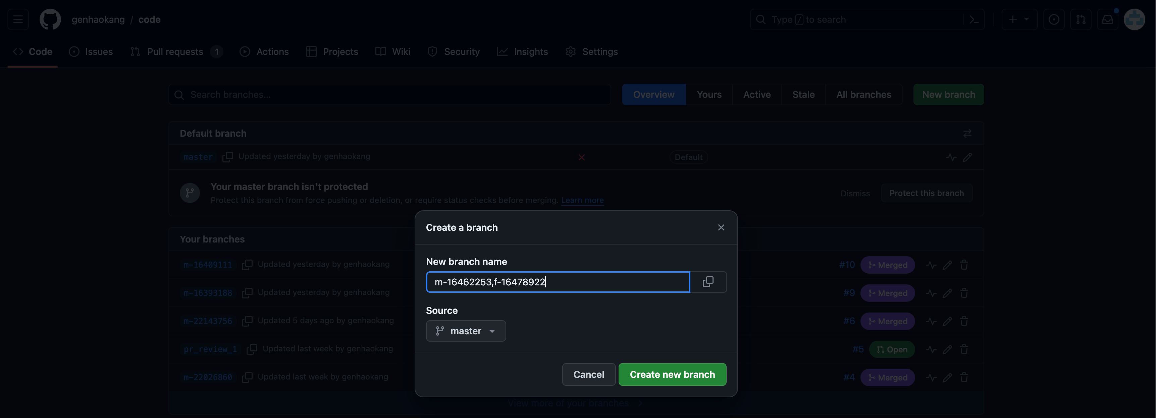Open the Insights tab
The image size is (1156, 418).
click(522, 52)
